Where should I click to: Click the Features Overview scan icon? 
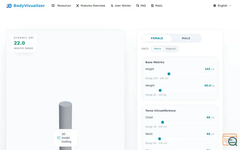coord(78,6)
